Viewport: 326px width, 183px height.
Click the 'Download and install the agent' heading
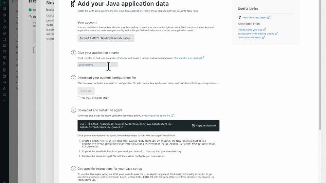100,110
